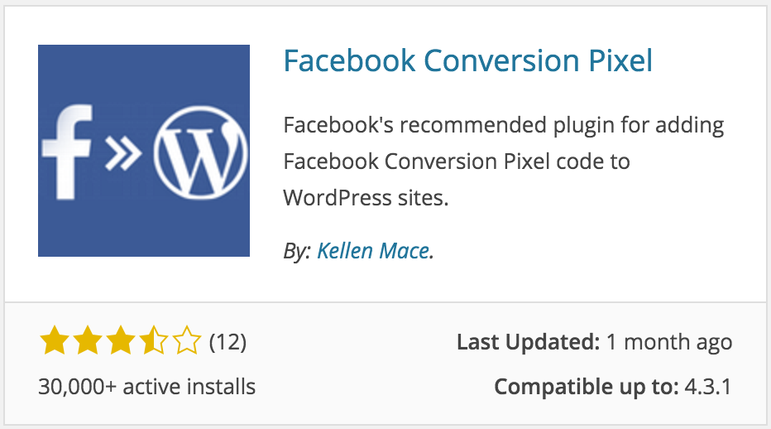Open the Facebook Conversion Pixel title link
Image resolution: width=771 pixels, height=429 pixels.
pyautogui.click(x=468, y=61)
